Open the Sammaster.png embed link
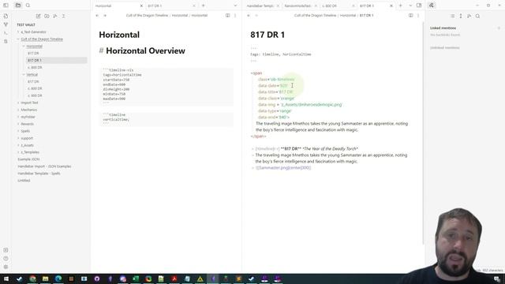The height and width of the screenshot is (284, 505). pyautogui.click(x=283, y=168)
